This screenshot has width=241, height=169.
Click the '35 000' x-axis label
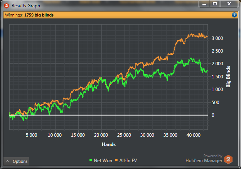[x=170, y=135]
